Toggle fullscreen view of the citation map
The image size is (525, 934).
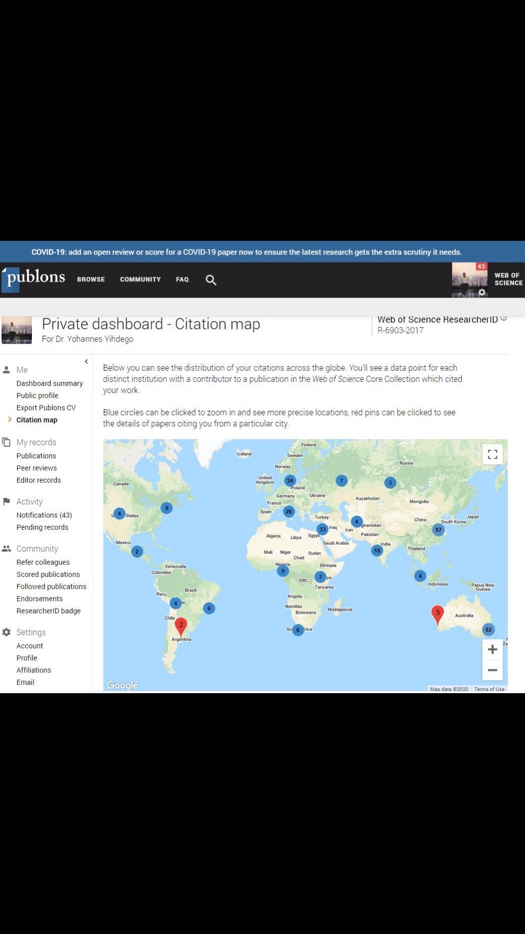492,454
